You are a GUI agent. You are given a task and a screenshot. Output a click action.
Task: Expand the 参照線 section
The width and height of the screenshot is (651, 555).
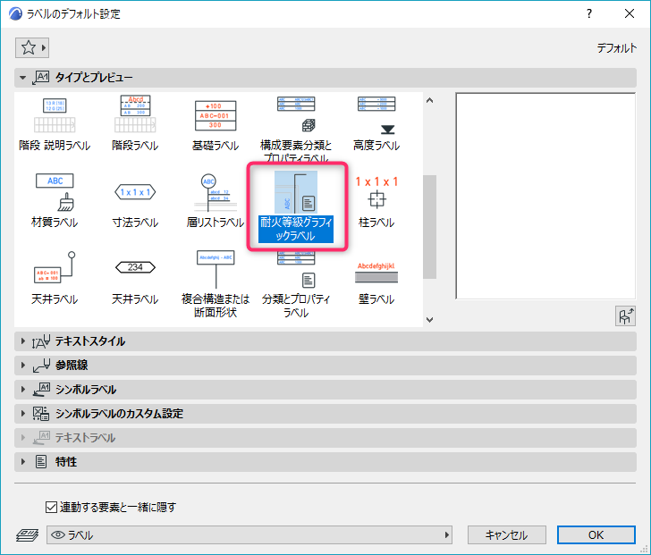tap(23, 366)
